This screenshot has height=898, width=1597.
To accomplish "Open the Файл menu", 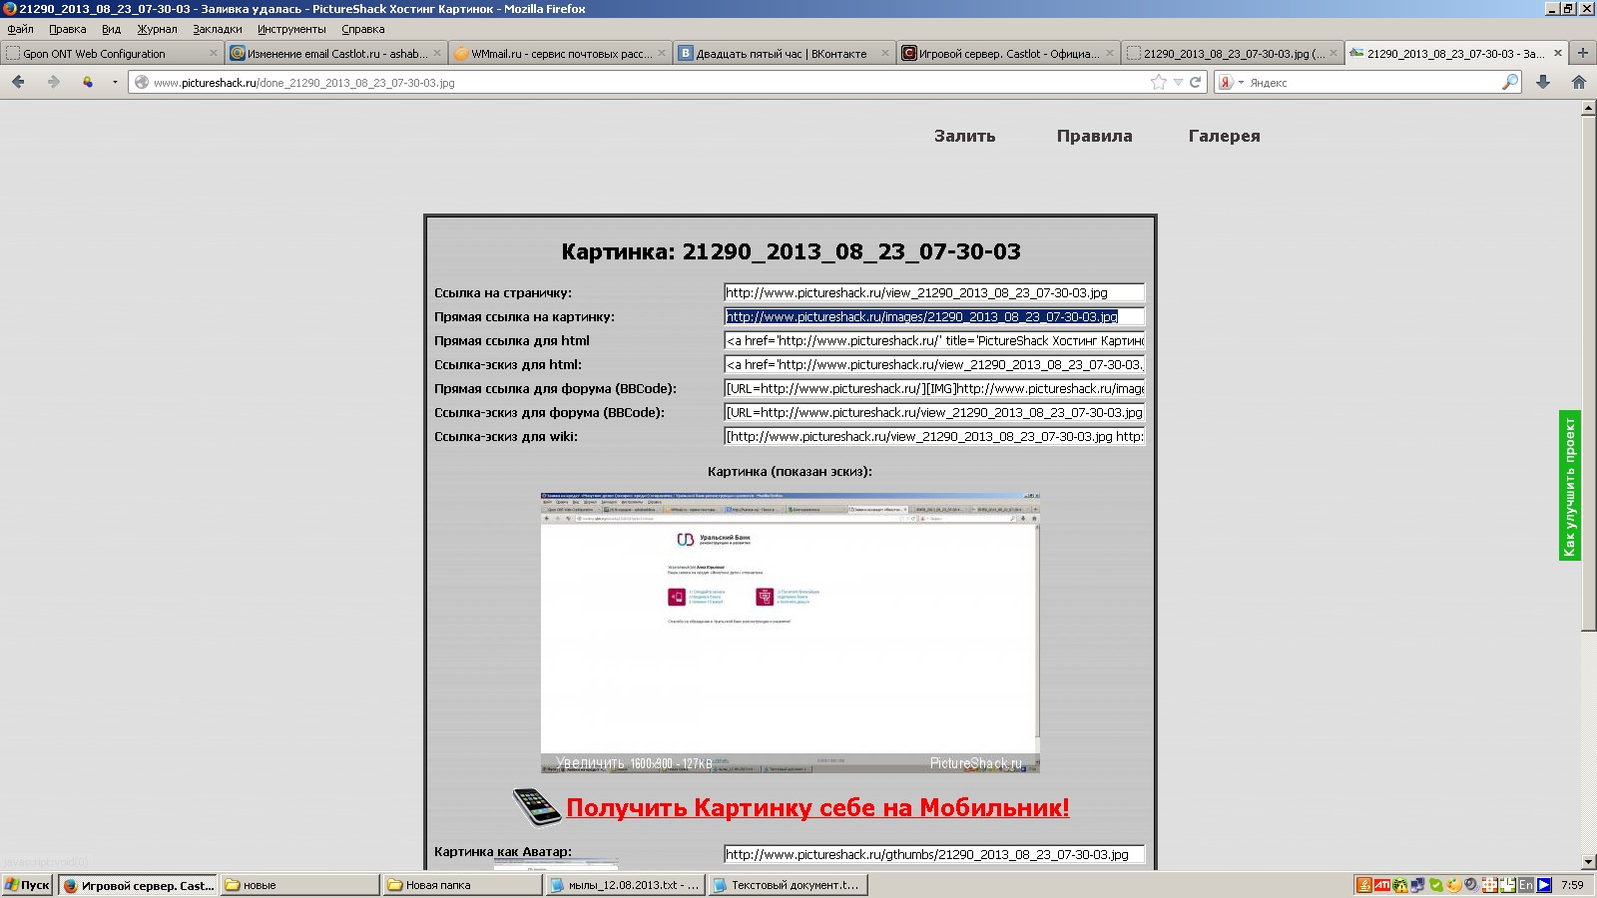I will [20, 29].
